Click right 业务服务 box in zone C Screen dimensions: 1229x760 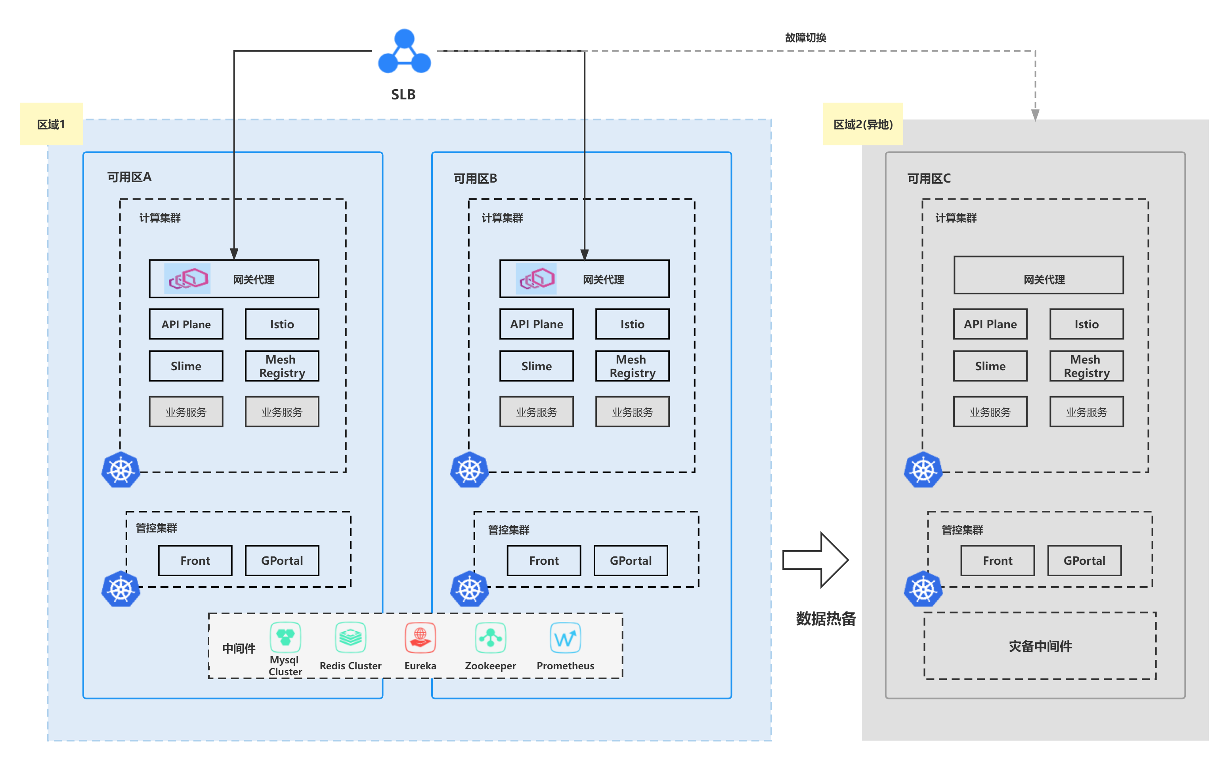point(1087,411)
